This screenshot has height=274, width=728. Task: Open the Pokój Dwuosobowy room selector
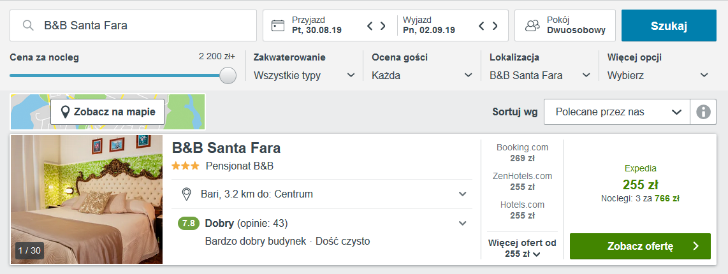tap(565, 25)
